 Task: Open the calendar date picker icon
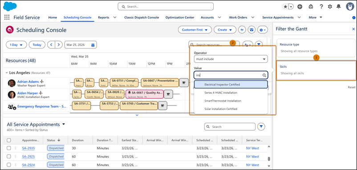(x=93, y=45)
